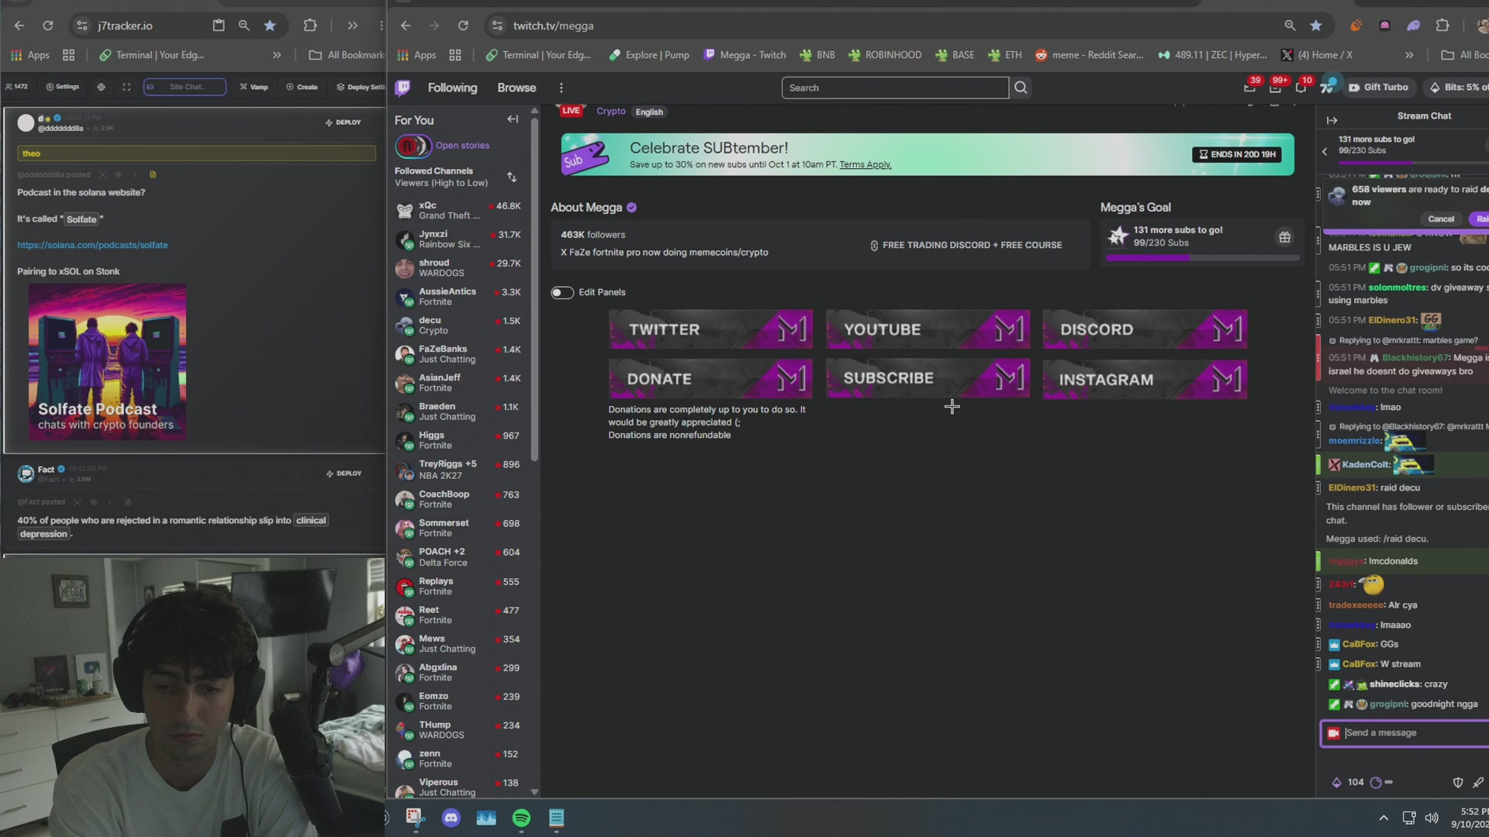Open Explore | Pump bookmark

[650, 55]
